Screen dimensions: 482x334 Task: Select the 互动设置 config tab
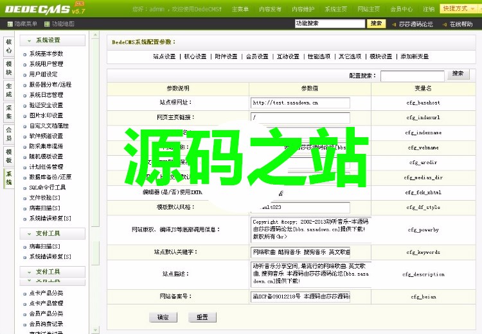coord(288,56)
